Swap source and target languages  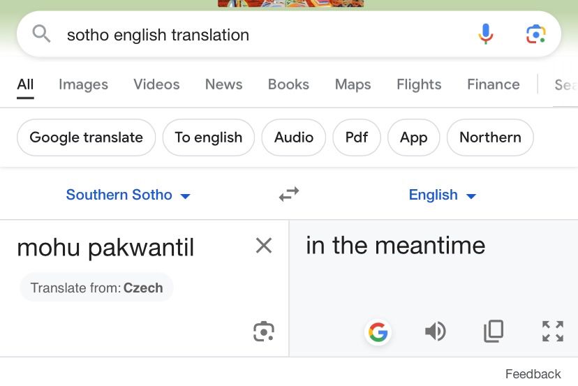point(289,194)
